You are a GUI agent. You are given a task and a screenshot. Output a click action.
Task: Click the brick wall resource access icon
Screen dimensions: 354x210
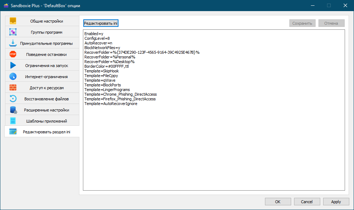(13, 87)
